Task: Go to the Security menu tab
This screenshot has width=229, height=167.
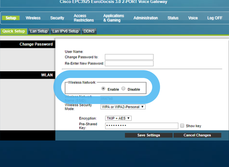Action: 57,18
